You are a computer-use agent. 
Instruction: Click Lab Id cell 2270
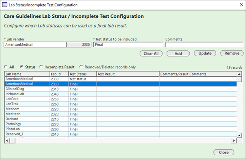pyautogui.click(x=59, y=124)
